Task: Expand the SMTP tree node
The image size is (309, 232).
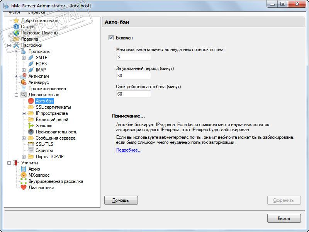Action: point(24,58)
